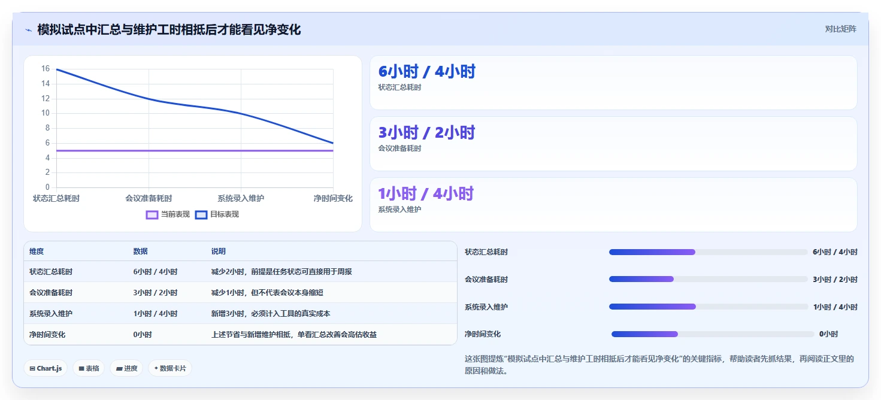Click the trend icon beside the page title
881x400 pixels.
point(28,30)
